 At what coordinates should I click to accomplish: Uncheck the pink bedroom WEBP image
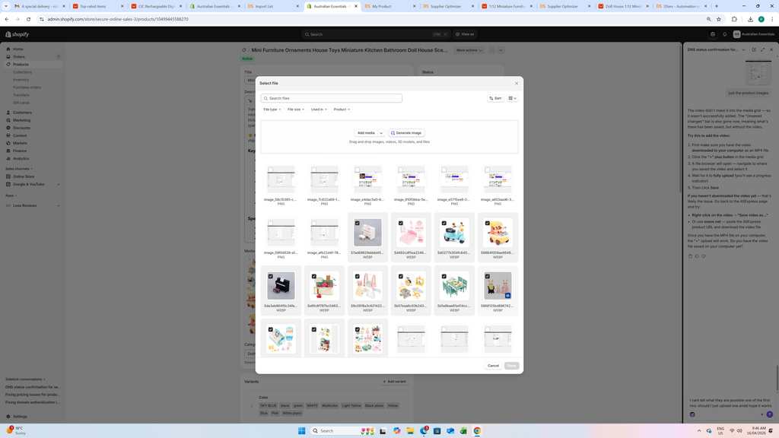pyautogui.click(x=400, y=224)
